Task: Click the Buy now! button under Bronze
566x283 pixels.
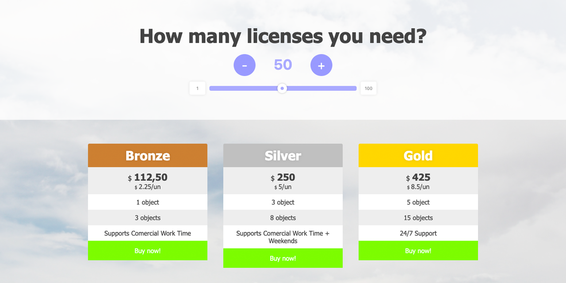Action: tap(148, 251)
